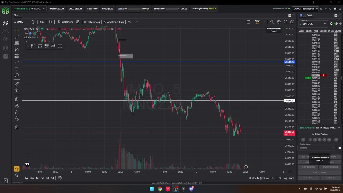Image resolution: width=343 pixels, height=193 pixels.
Task: Toggle the select layout square checkbox
Action: click(248, 22)
